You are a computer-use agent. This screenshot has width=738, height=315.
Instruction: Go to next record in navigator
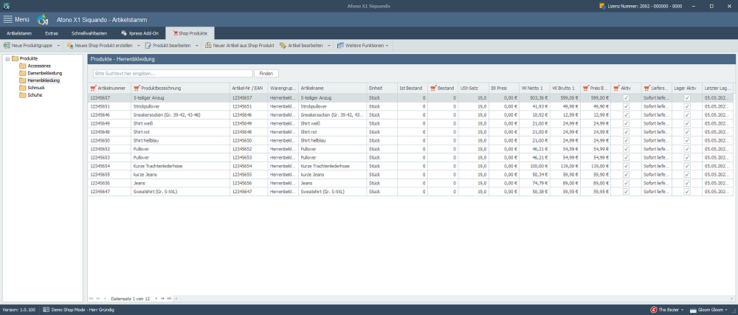pyautogui.click(x=156, y=299)
